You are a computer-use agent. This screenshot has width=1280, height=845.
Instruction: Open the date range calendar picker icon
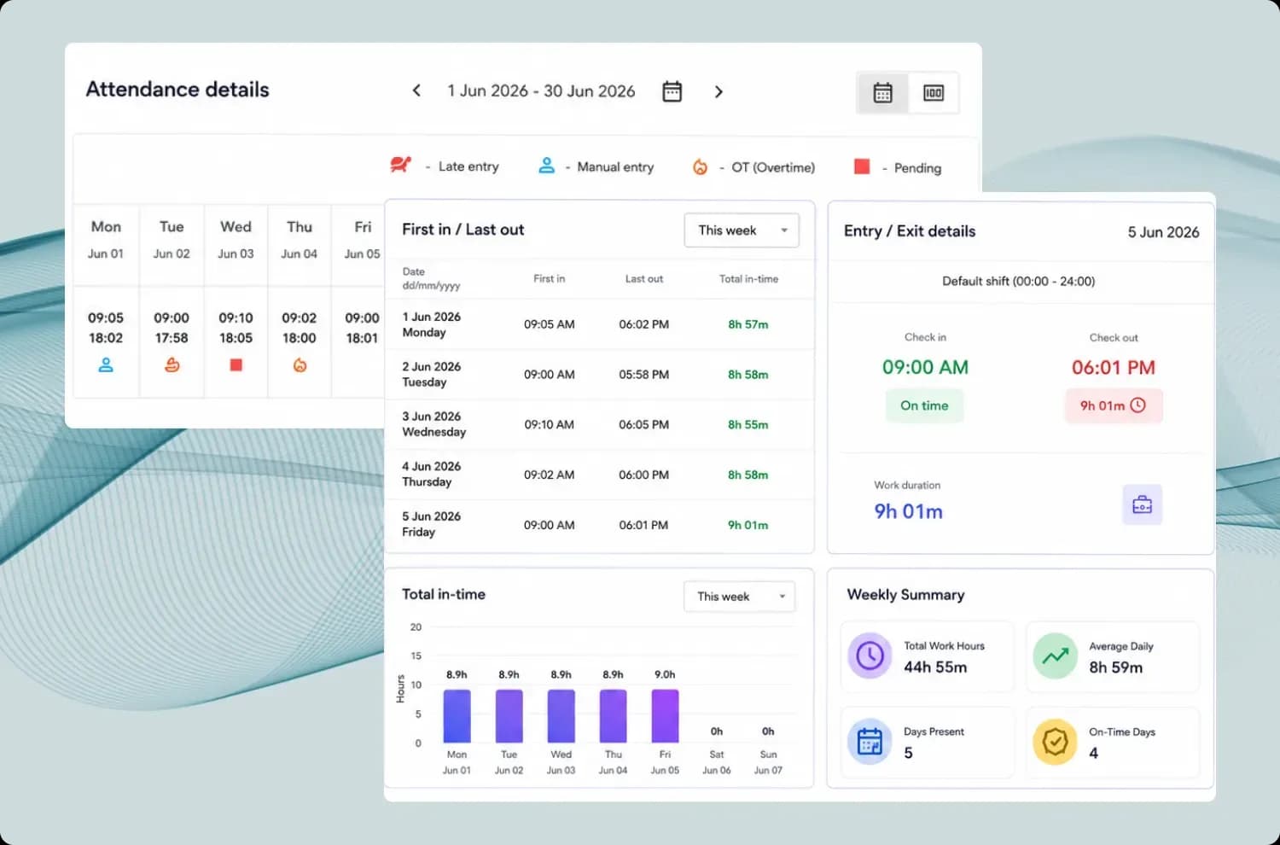tap(672, 91)
